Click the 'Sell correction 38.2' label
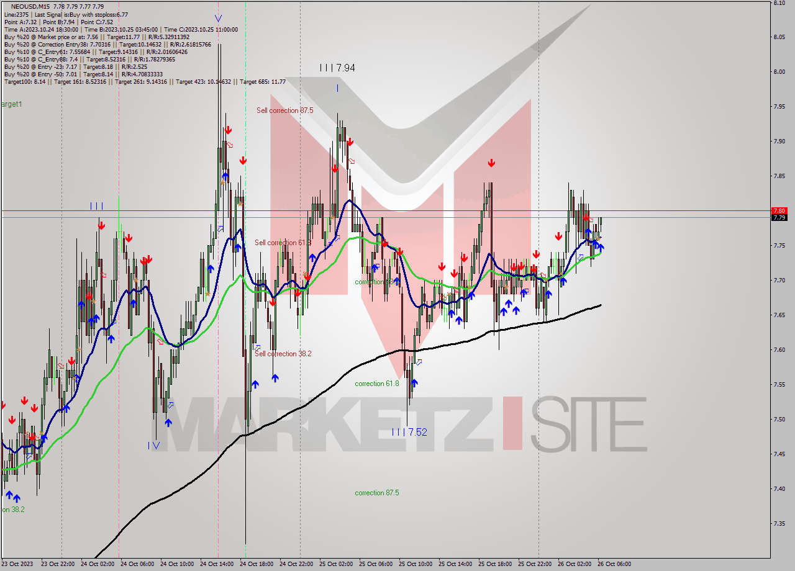The height and width of the screenshot is (571, 795). [283, 354]
